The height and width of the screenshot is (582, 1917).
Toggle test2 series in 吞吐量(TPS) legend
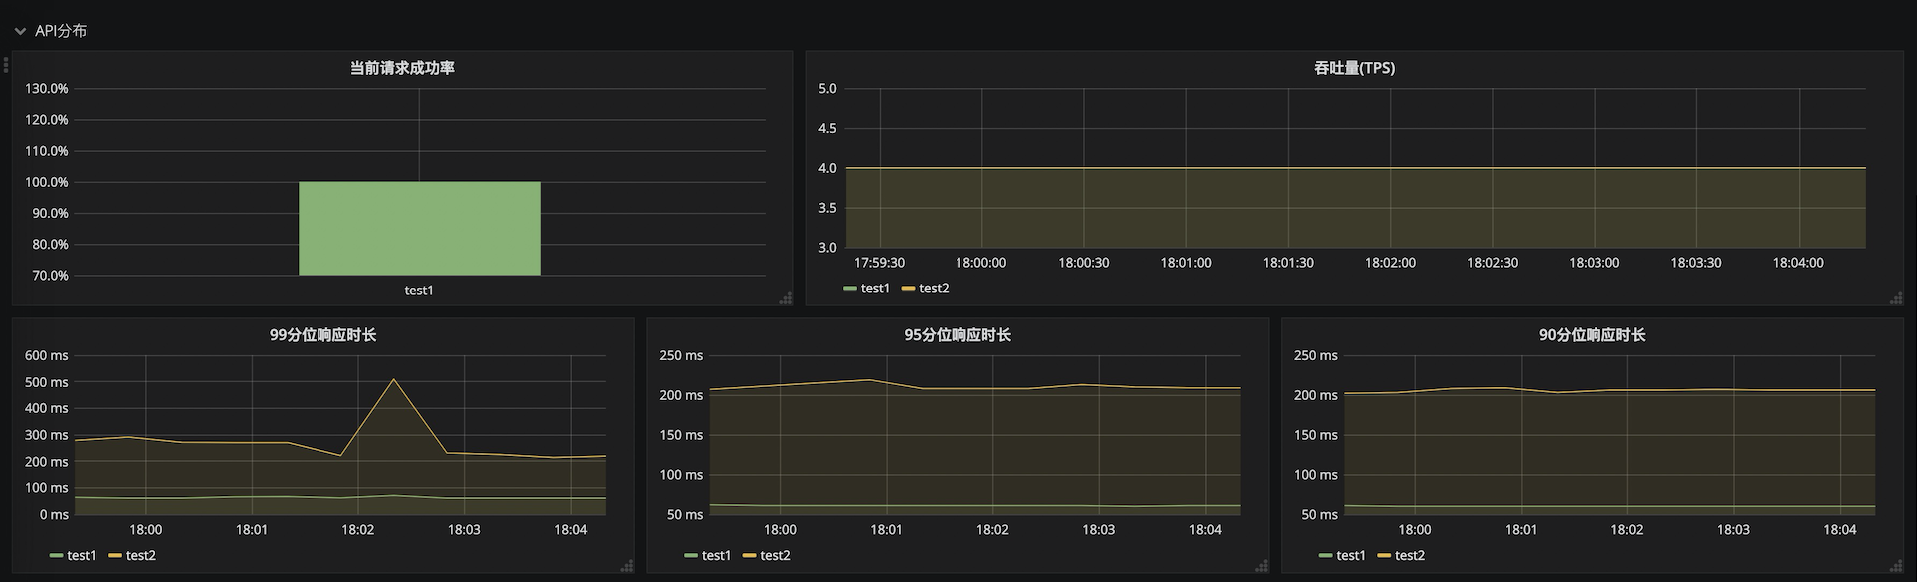pos(925,289)
